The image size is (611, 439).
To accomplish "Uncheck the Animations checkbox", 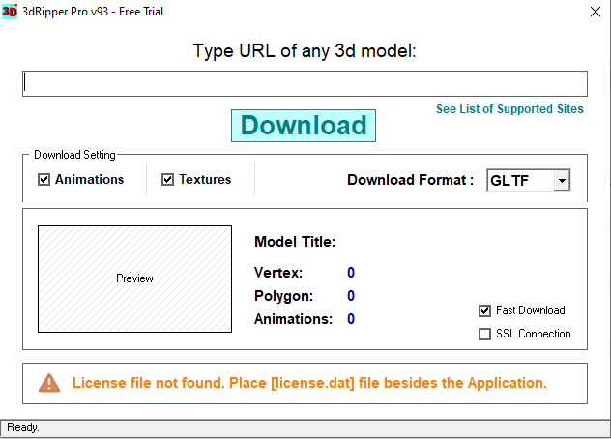I will [x=44, y=179].
